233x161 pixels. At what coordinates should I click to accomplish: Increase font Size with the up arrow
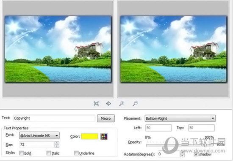tap(57, 143)
